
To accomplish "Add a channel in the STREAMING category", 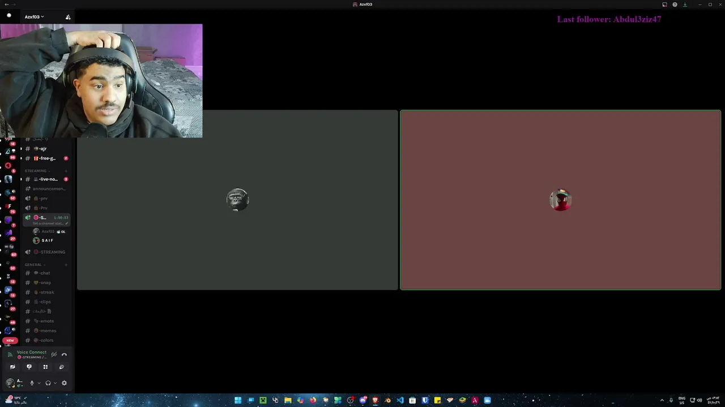I will (66, 171).
